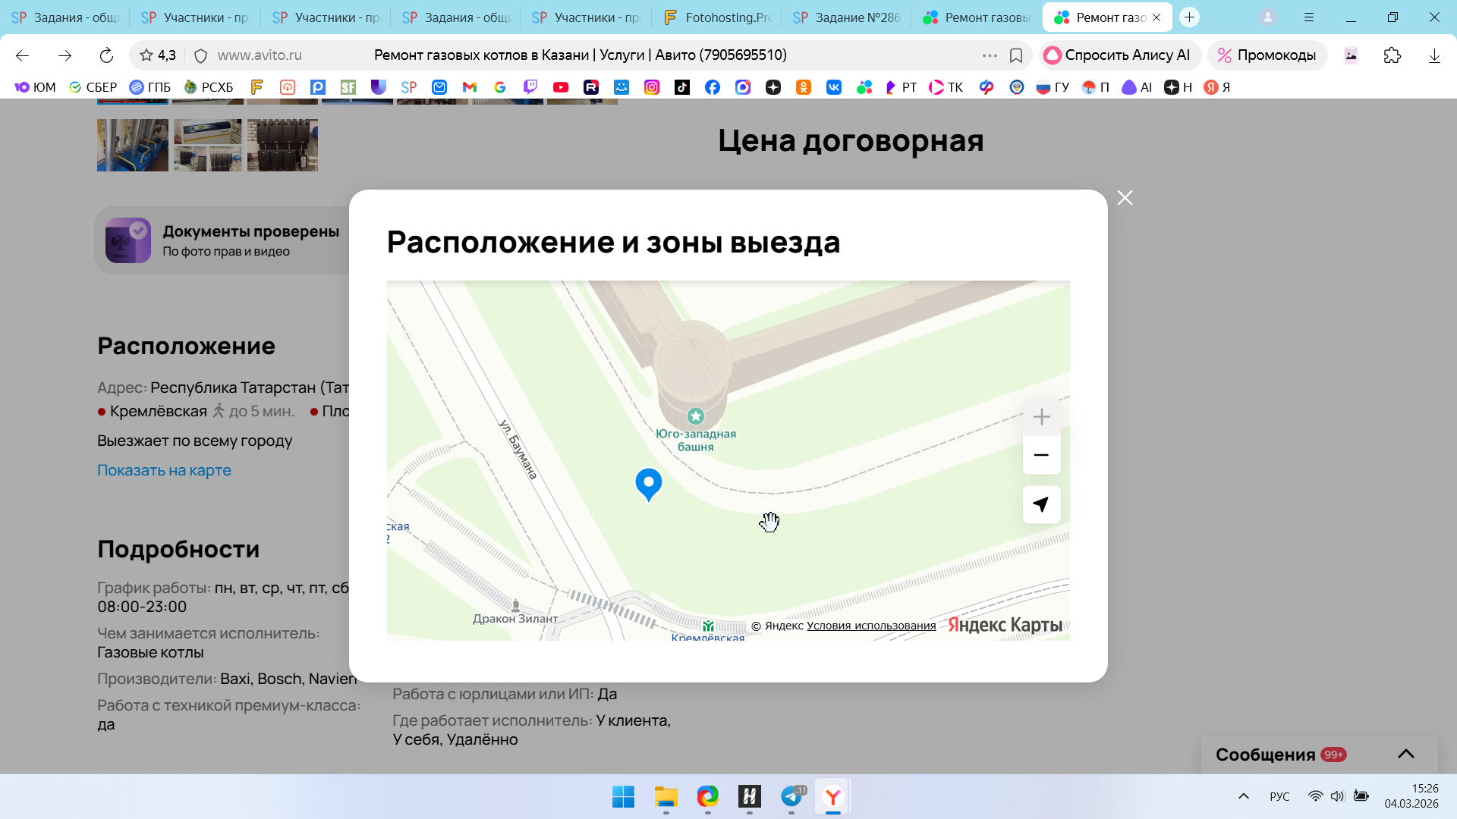Expand the Messages chat panel
This screenshot has height=819, width=1457.
click(1405, 754)
